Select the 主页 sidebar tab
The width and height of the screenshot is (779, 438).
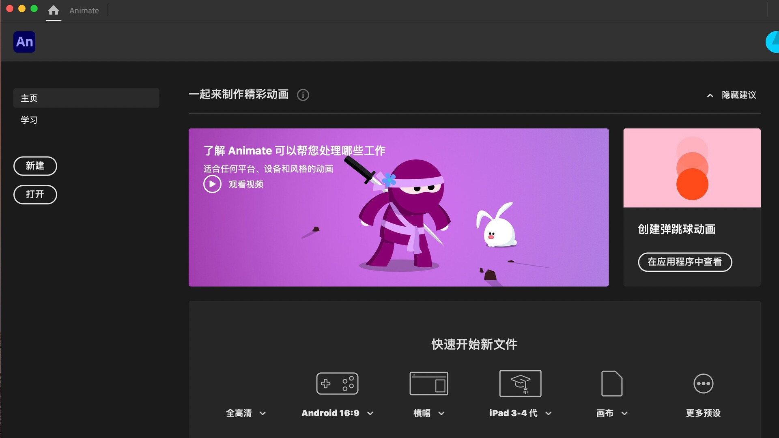click(x=86, y=98)
